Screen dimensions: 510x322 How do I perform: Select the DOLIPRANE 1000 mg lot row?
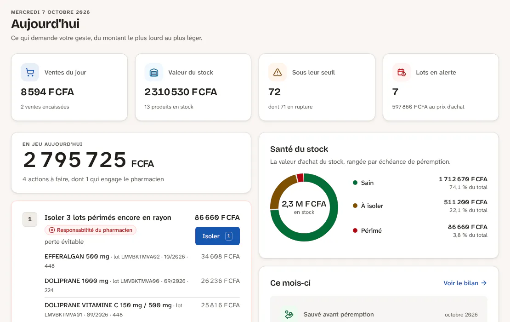pos(142,285)
